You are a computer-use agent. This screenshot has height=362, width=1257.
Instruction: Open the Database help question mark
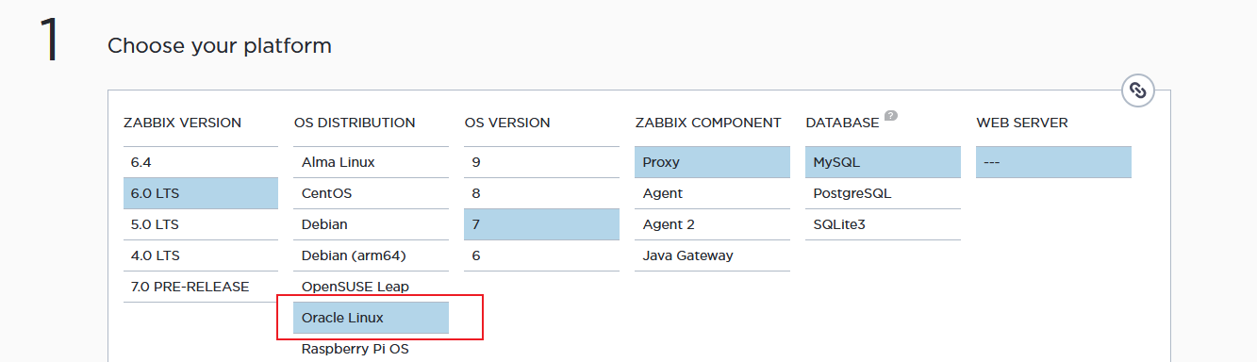point(891,116)
